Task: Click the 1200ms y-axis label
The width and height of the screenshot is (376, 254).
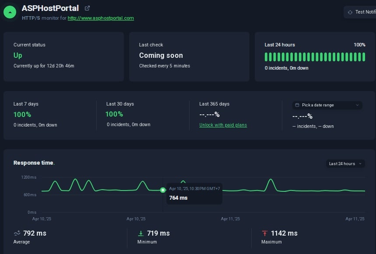Action: 29,177
